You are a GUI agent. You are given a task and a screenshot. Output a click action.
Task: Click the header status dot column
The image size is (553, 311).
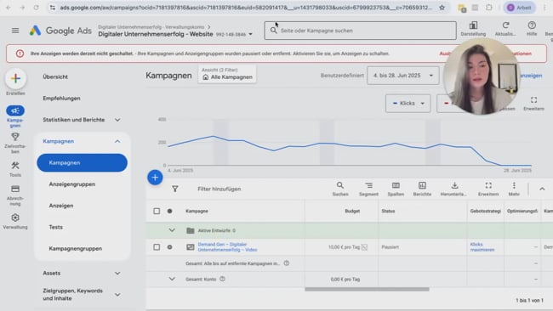(169, 211)
